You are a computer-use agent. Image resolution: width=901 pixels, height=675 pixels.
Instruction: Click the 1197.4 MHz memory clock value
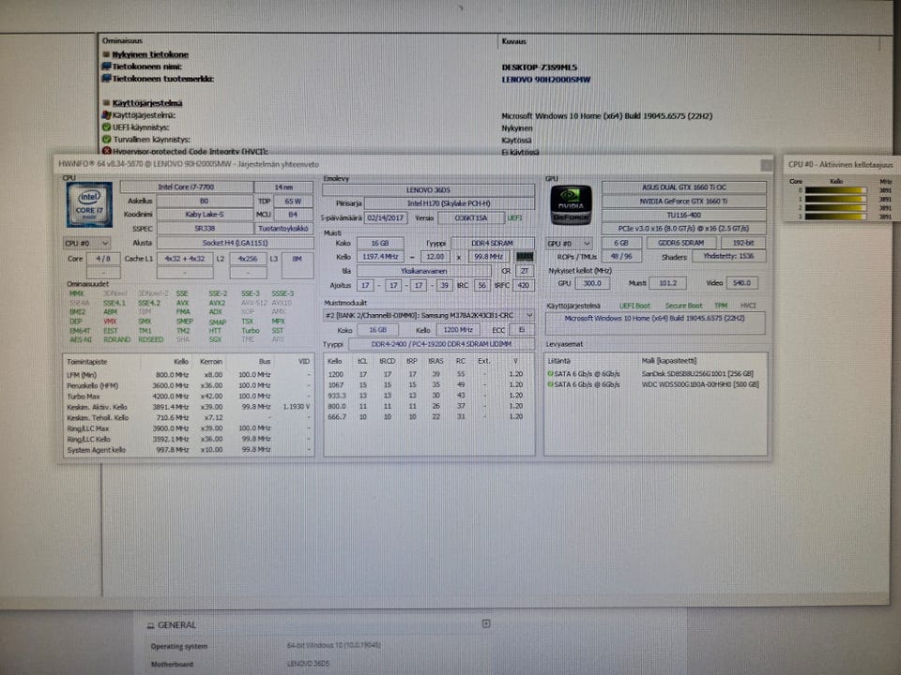[x=380, y=257]
